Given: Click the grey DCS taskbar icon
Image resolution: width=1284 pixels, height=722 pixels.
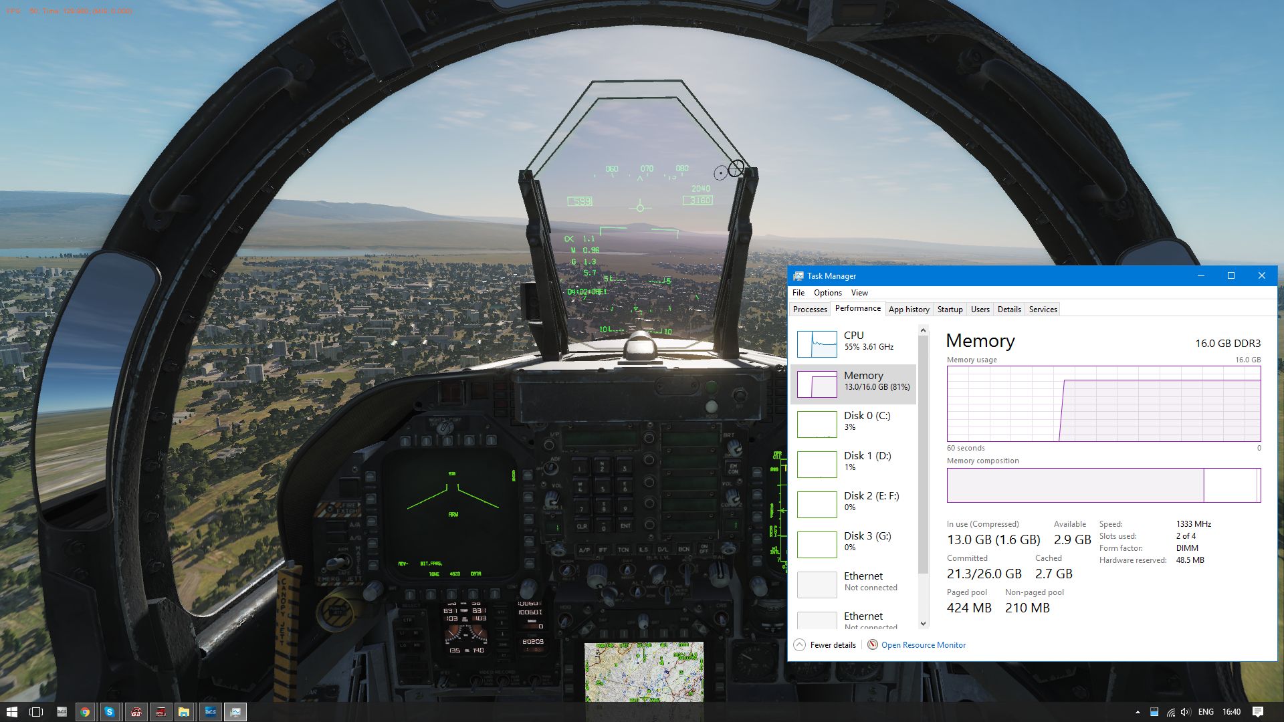Looking at the screenshot, I should tap(62, 712).
